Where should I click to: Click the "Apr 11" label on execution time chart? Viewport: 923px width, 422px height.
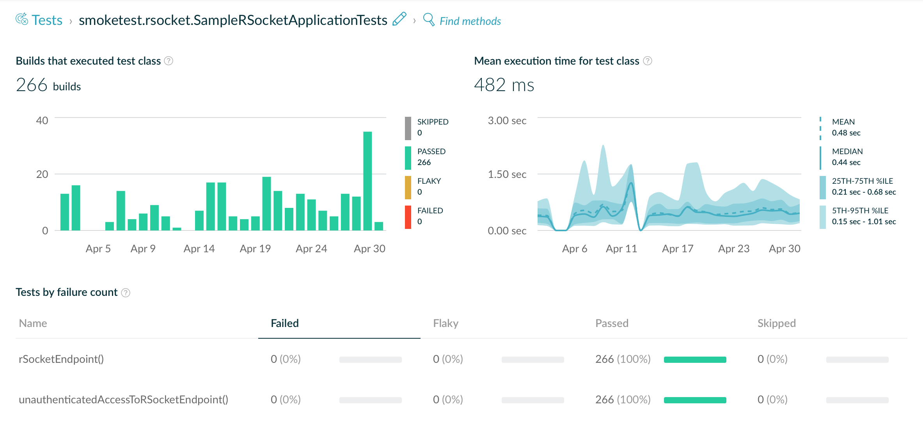click(621, 249)
